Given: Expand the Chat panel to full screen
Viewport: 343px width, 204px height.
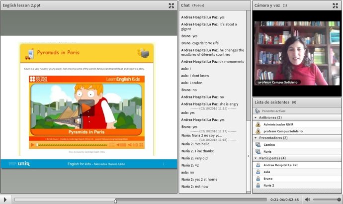Looking at the screenshot, I should (246, 5).
